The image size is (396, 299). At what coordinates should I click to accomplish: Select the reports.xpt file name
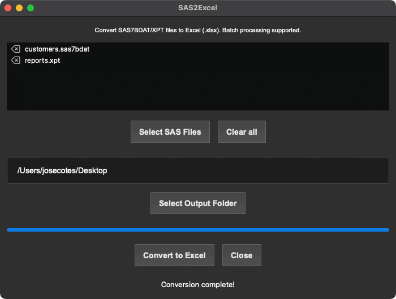[42, 61]
